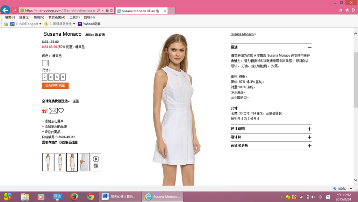Close the Susana Monaco browser tab

165,11
